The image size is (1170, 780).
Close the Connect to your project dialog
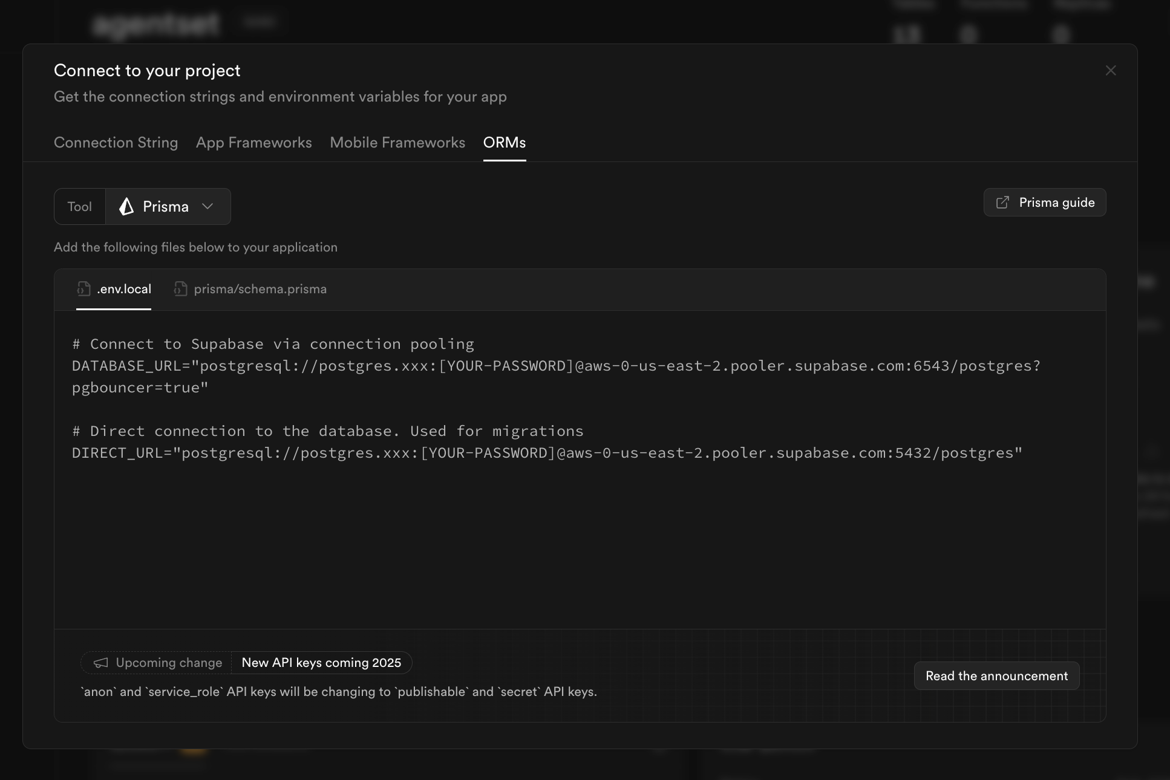(1111, 71)
